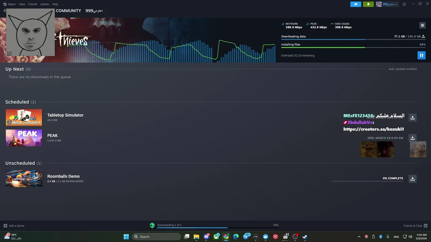This screenshot has width=431, height=242.
Task: Switch to Big Picture mode monitor icon
Action: [x=404, y=4]
